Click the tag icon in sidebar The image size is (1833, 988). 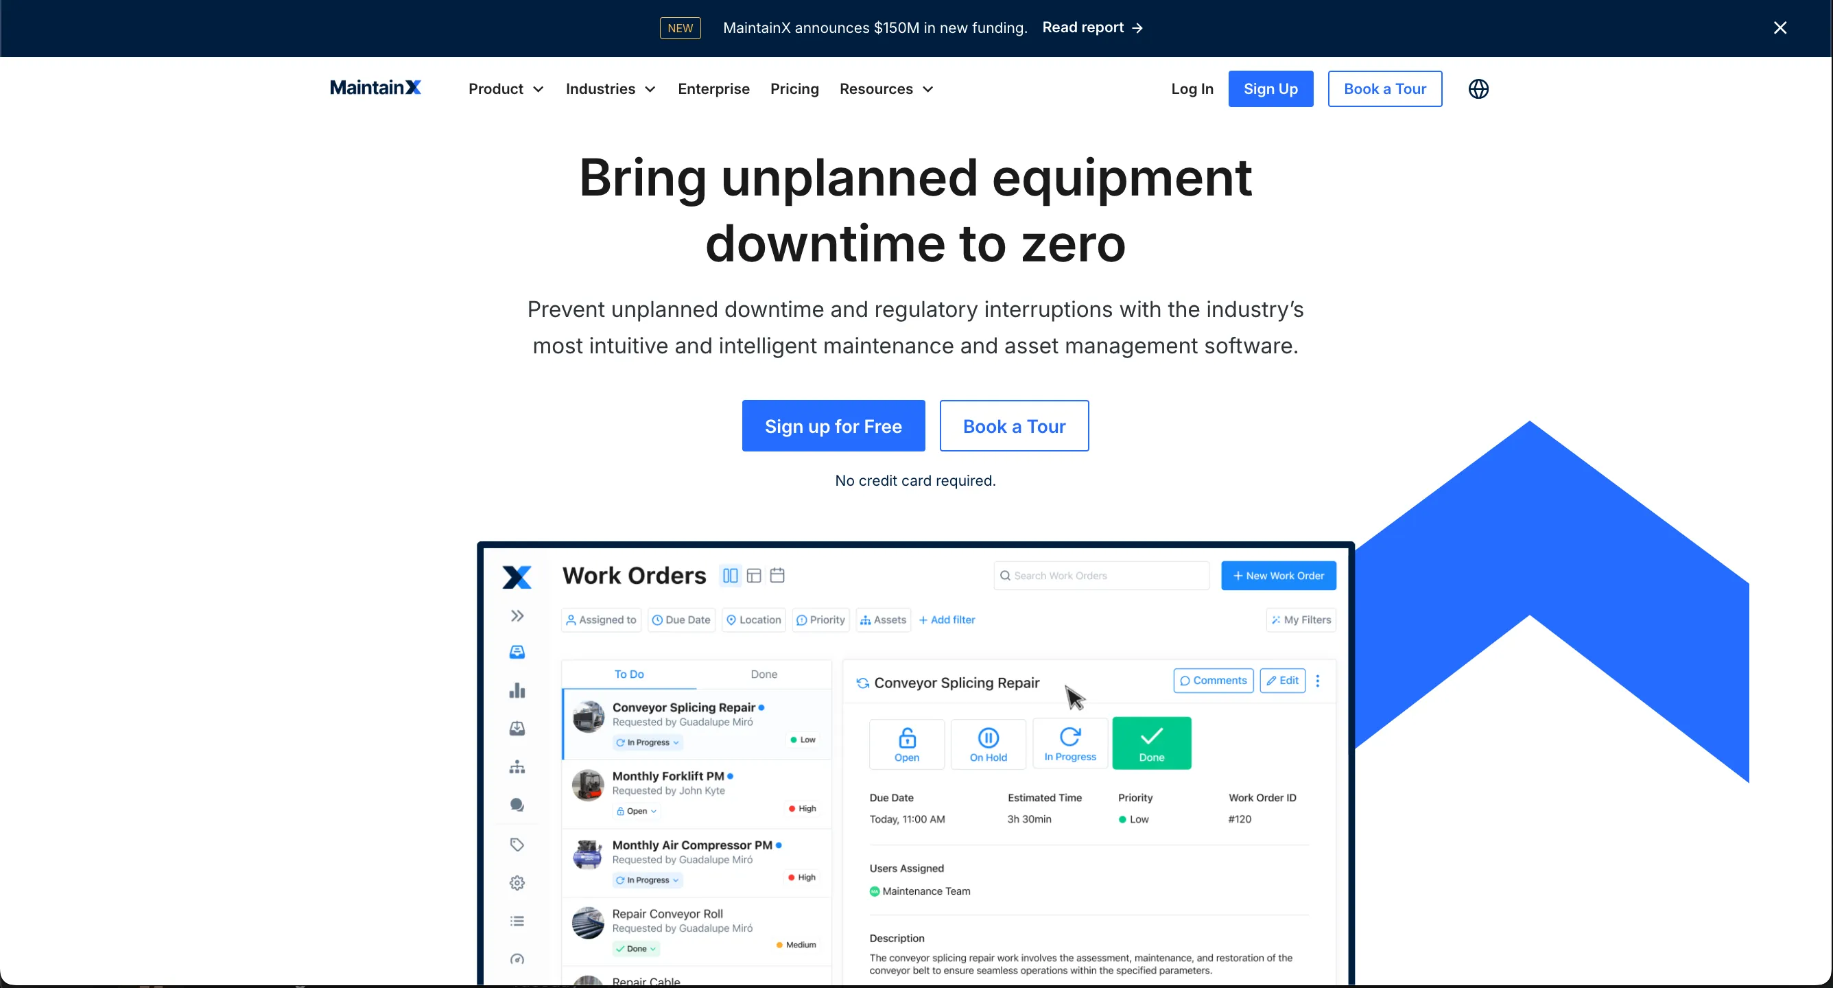(x=517, y=845)
